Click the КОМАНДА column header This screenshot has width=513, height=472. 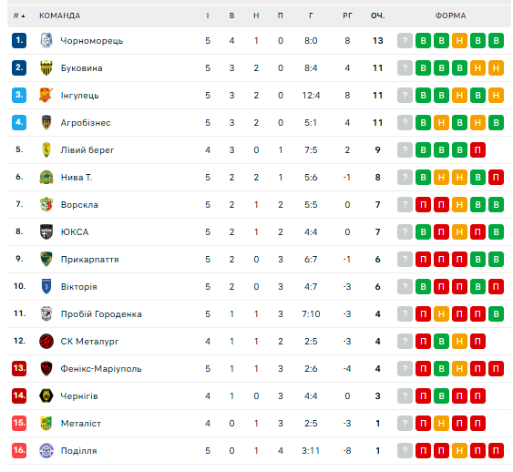pyautogui.click(x=59, y=15)
